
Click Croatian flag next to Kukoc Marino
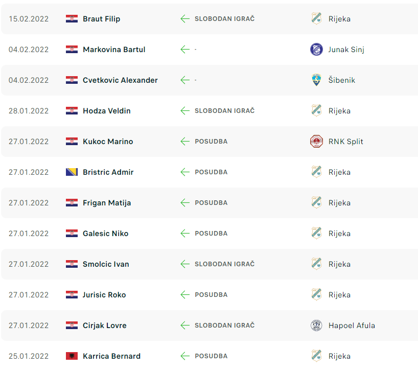pos(72,142)
